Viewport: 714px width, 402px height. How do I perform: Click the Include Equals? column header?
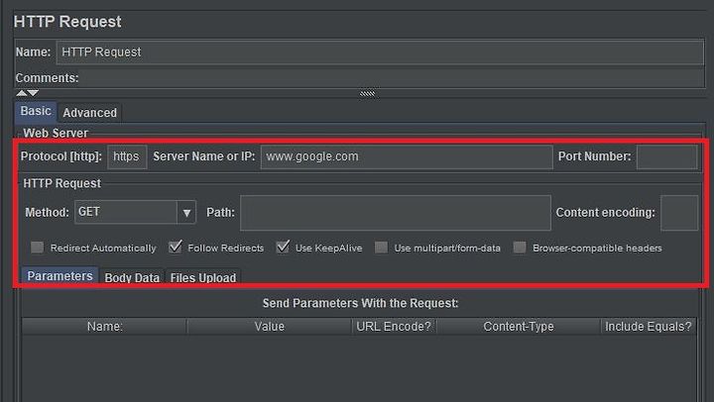click(x=649, y=326)
